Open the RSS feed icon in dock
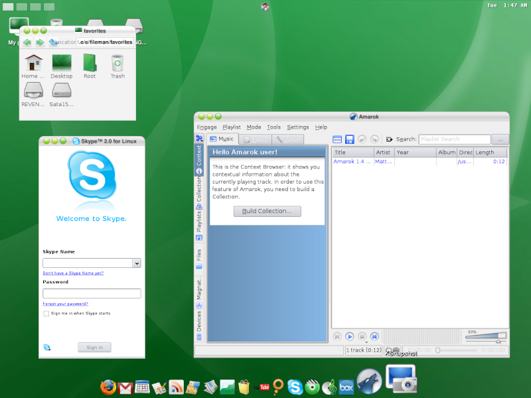The image size is (531, 398). [176, 387]
